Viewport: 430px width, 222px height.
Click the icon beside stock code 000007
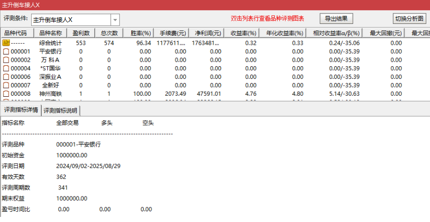[x=6, y=86]
